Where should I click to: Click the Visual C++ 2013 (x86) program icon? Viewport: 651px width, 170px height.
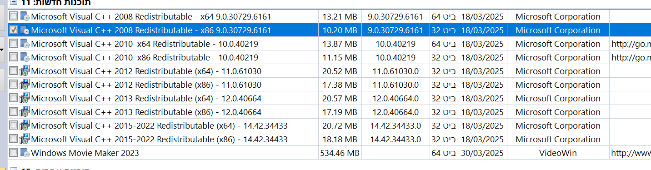[25, 112]
